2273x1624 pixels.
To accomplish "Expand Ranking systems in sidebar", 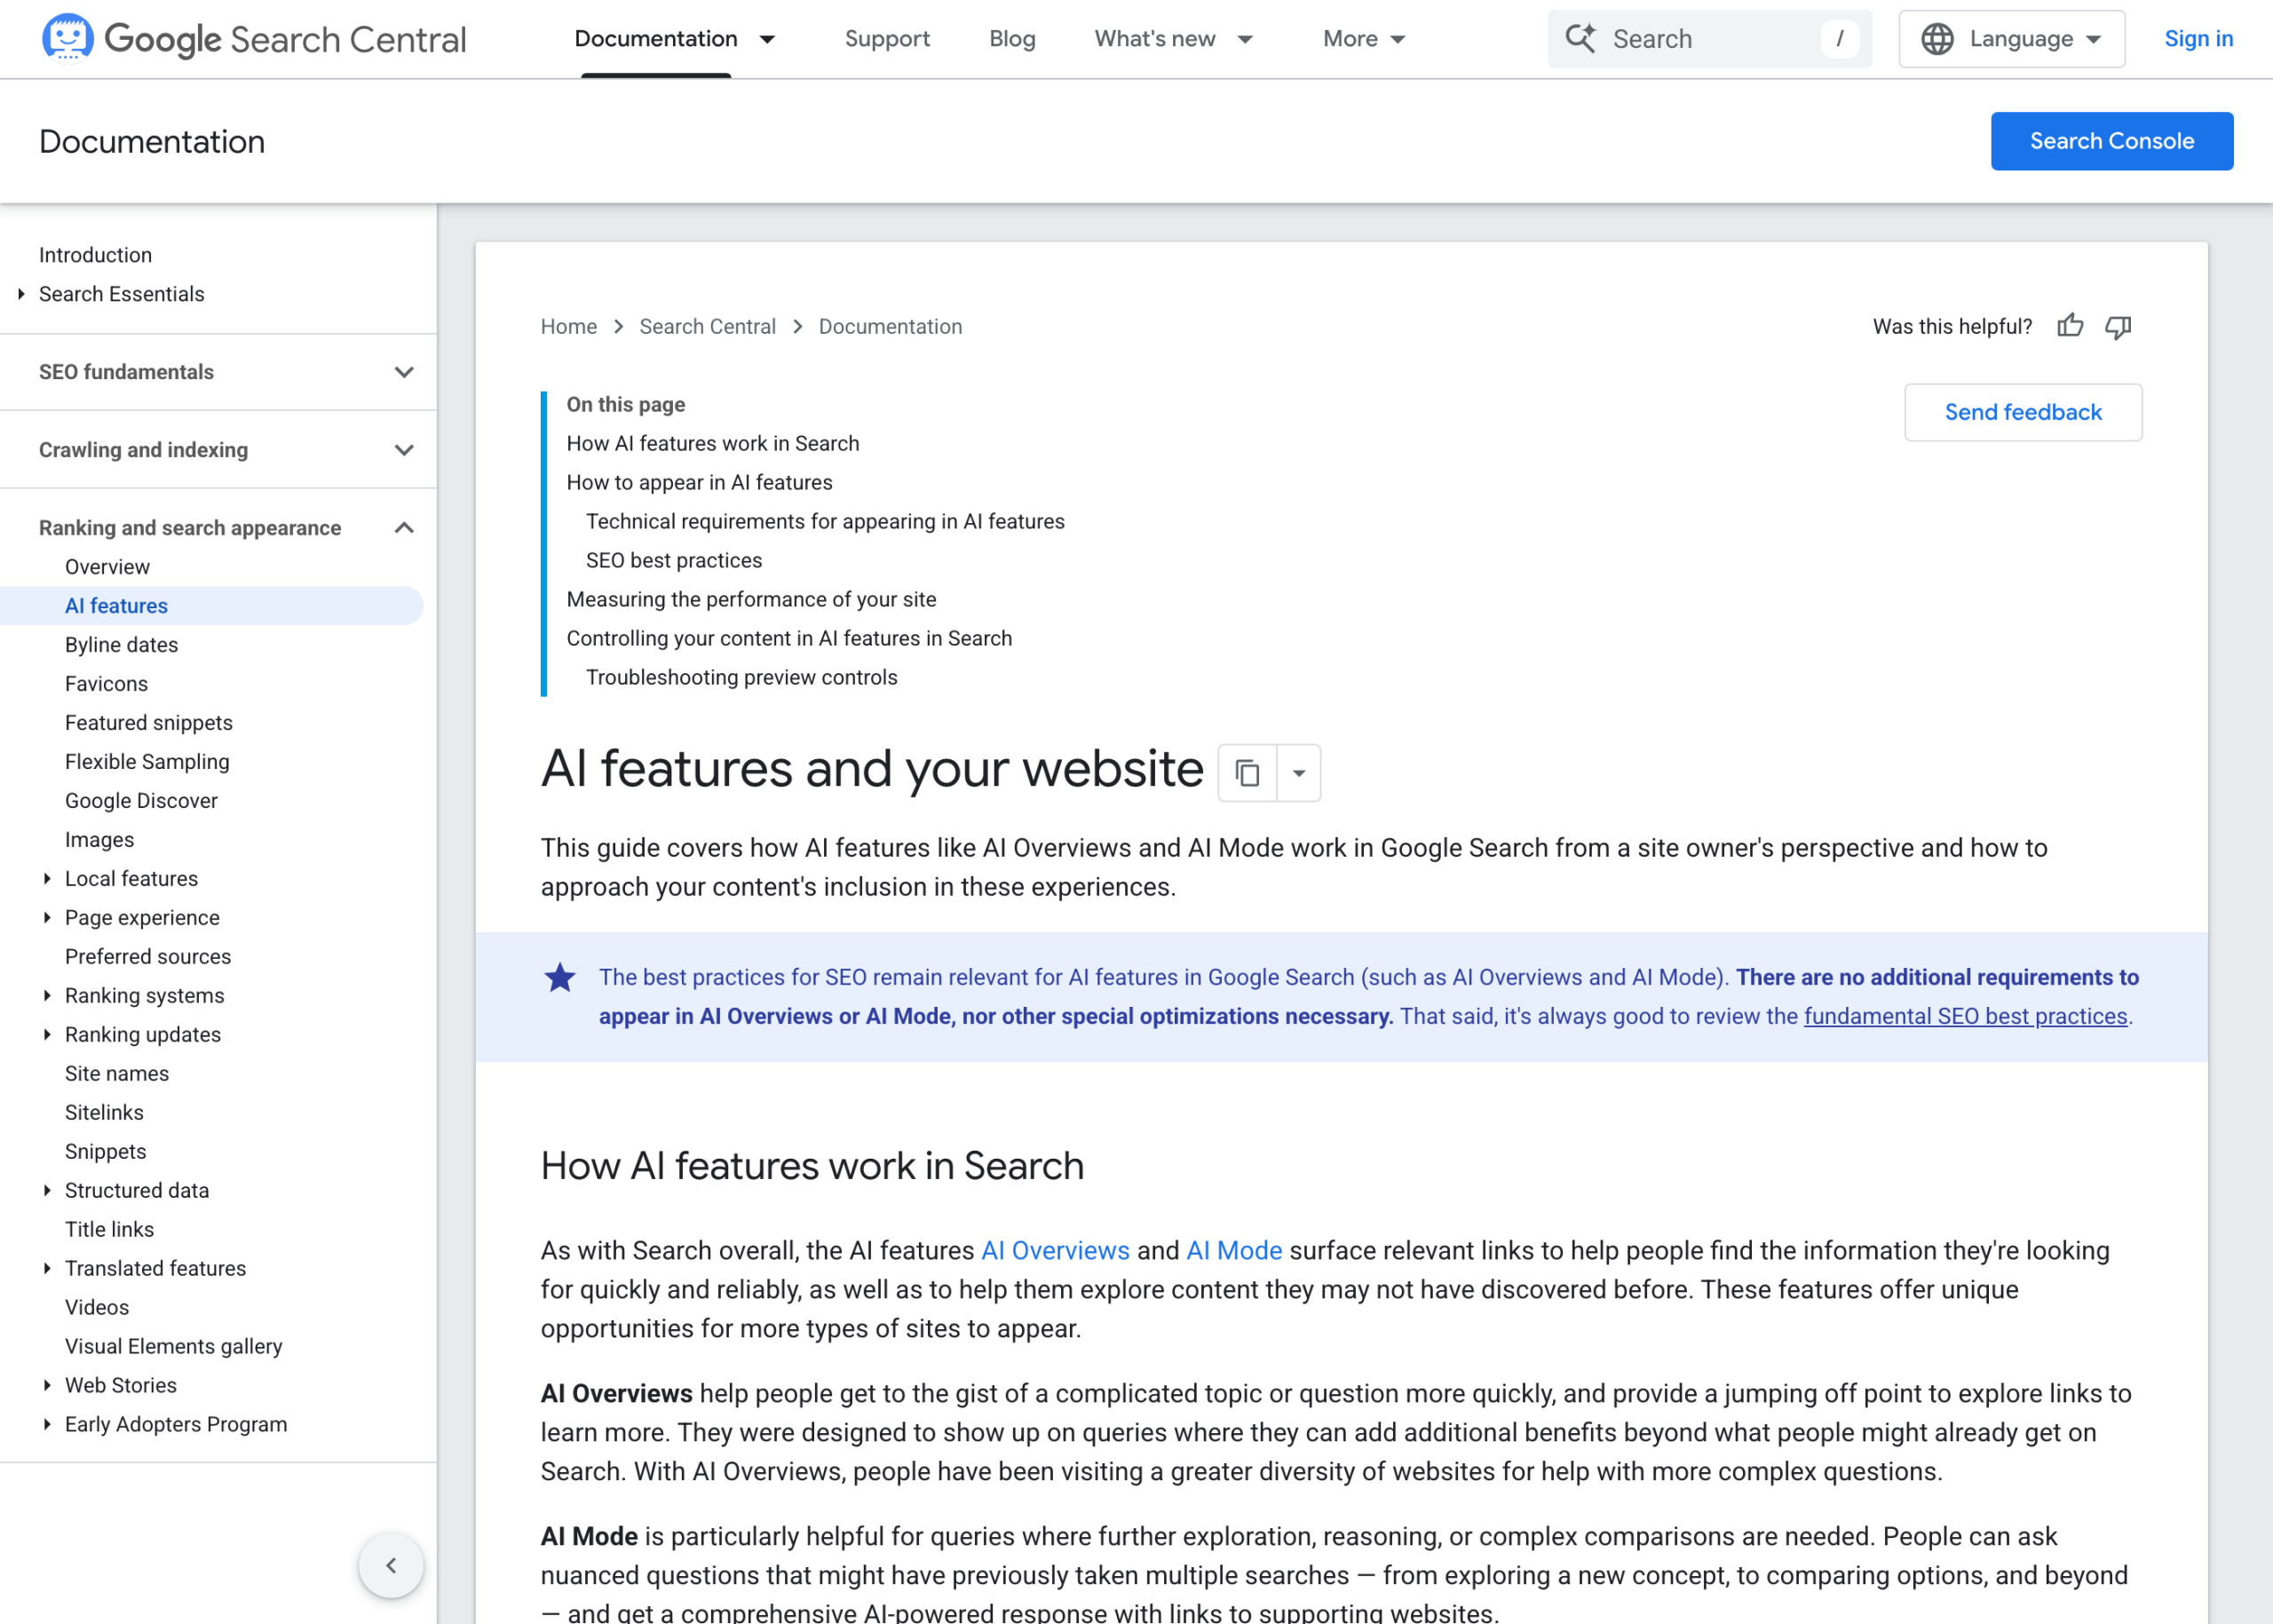I will point(47,996).
